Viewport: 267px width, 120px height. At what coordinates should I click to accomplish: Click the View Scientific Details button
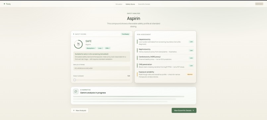pos(184,110)
